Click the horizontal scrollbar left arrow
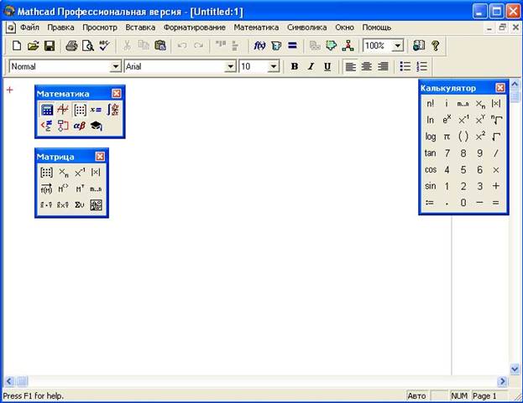 (9, 381)
